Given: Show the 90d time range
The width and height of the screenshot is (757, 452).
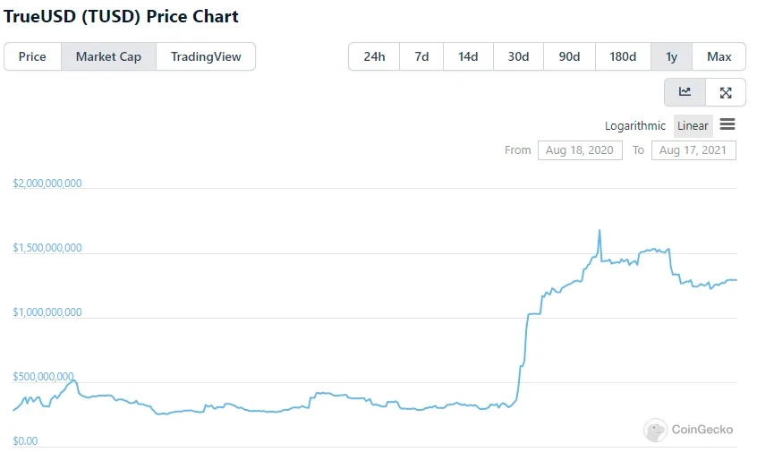Looking at the screenshot, I should pos(569,56).
